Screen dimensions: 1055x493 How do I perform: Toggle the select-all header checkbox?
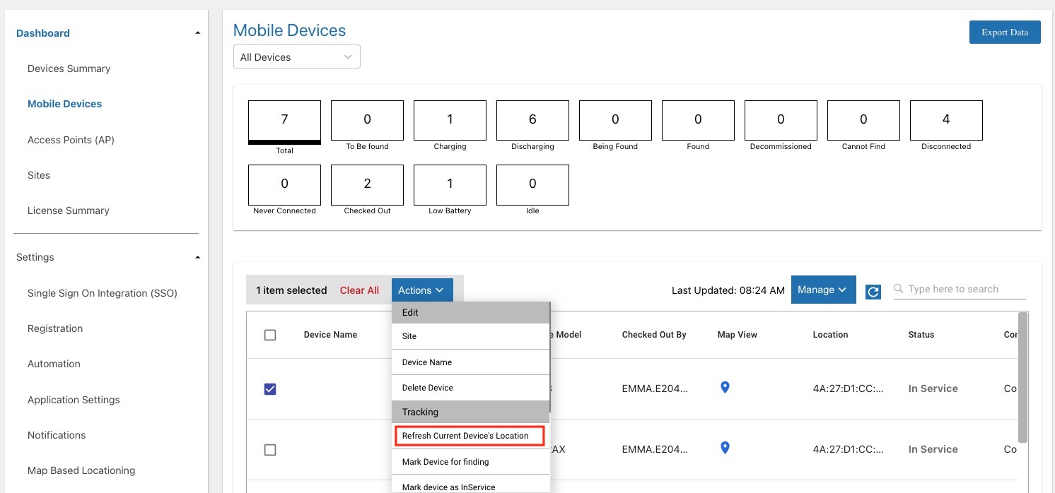tap(270, 335)
